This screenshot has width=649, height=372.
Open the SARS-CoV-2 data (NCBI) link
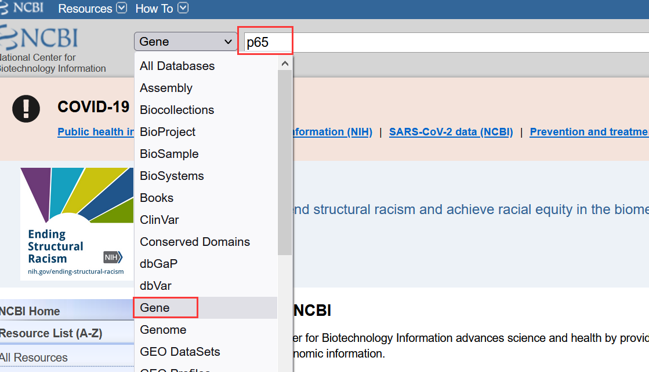pyautogui.click(x=451, y=132)
